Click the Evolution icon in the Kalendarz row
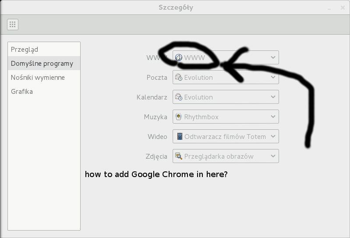 (x=179, y=97)
